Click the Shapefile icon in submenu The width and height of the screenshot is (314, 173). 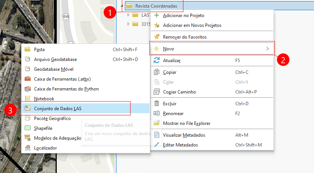coord(27,128)
